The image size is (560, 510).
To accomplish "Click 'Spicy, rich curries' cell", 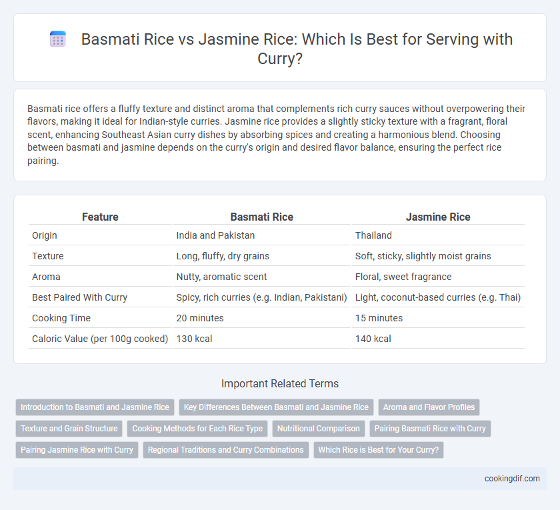I will 262,297.
